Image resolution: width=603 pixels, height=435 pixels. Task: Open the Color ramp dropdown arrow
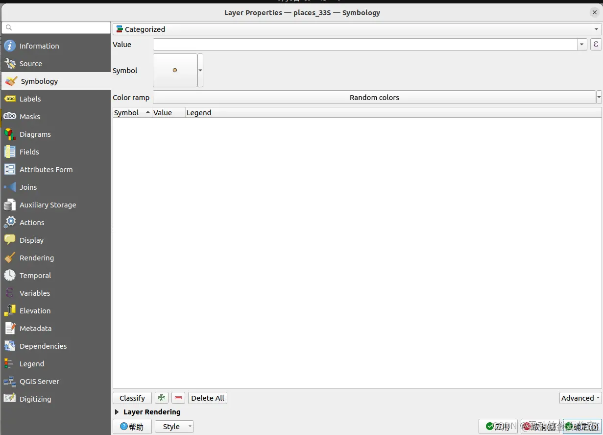point(599,98)
